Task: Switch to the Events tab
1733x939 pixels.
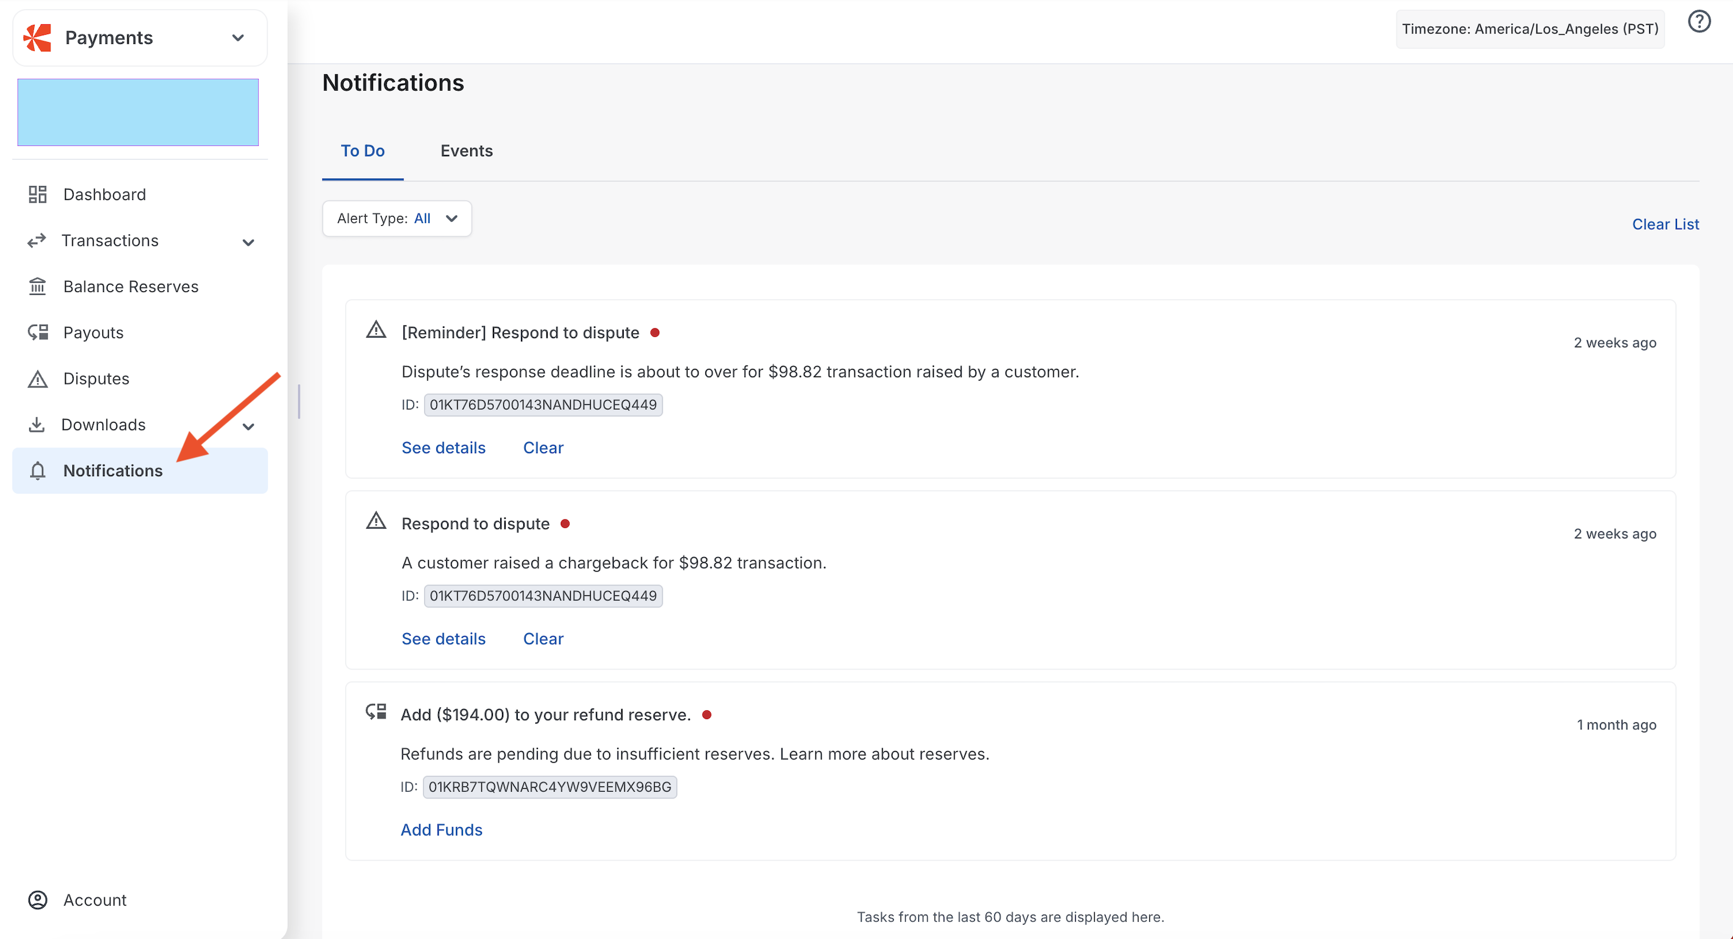Action: click(x=467, y=151)
